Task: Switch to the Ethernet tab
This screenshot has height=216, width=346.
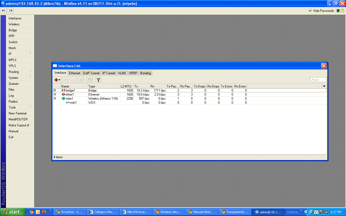Action: tap(75, 73)
